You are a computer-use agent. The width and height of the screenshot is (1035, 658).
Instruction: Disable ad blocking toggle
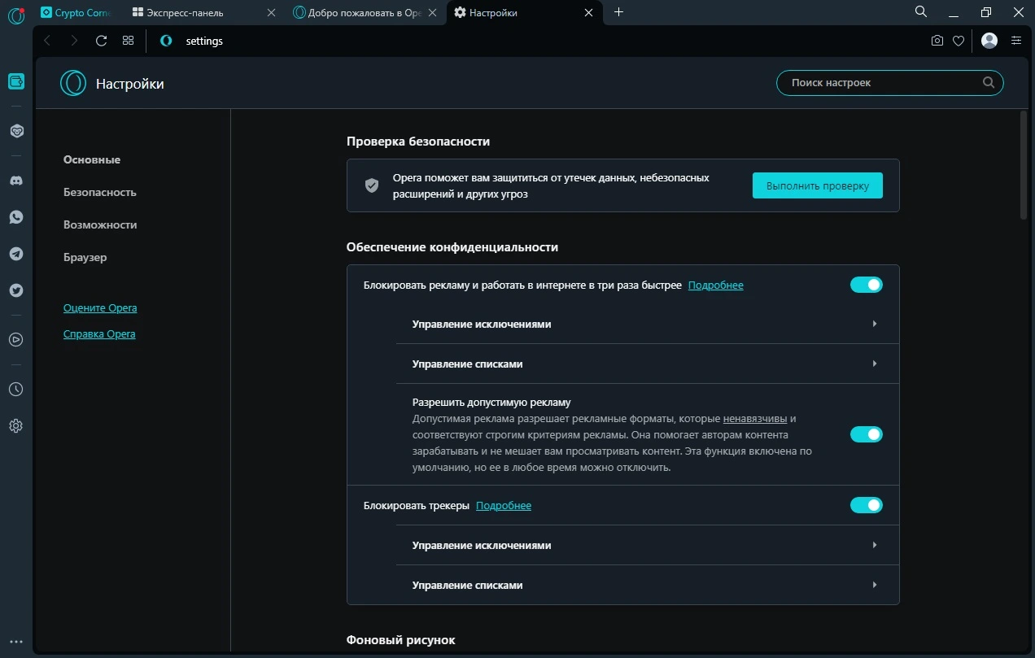coord(867,285)
